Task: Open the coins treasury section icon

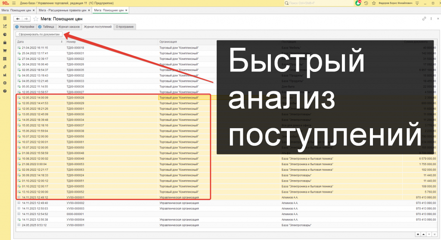Action: (x=5, y=67)
